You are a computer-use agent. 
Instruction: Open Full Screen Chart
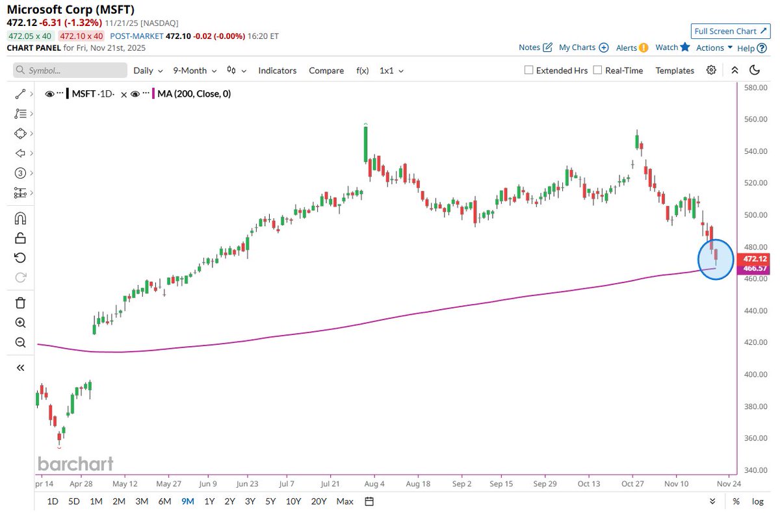(x=731, y=31)
